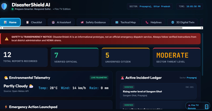
Task: Click the Active Incident Ledger heading
Action: coord(143,78)
